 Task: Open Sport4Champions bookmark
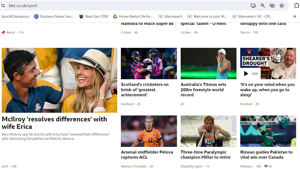tap(15, 16)
